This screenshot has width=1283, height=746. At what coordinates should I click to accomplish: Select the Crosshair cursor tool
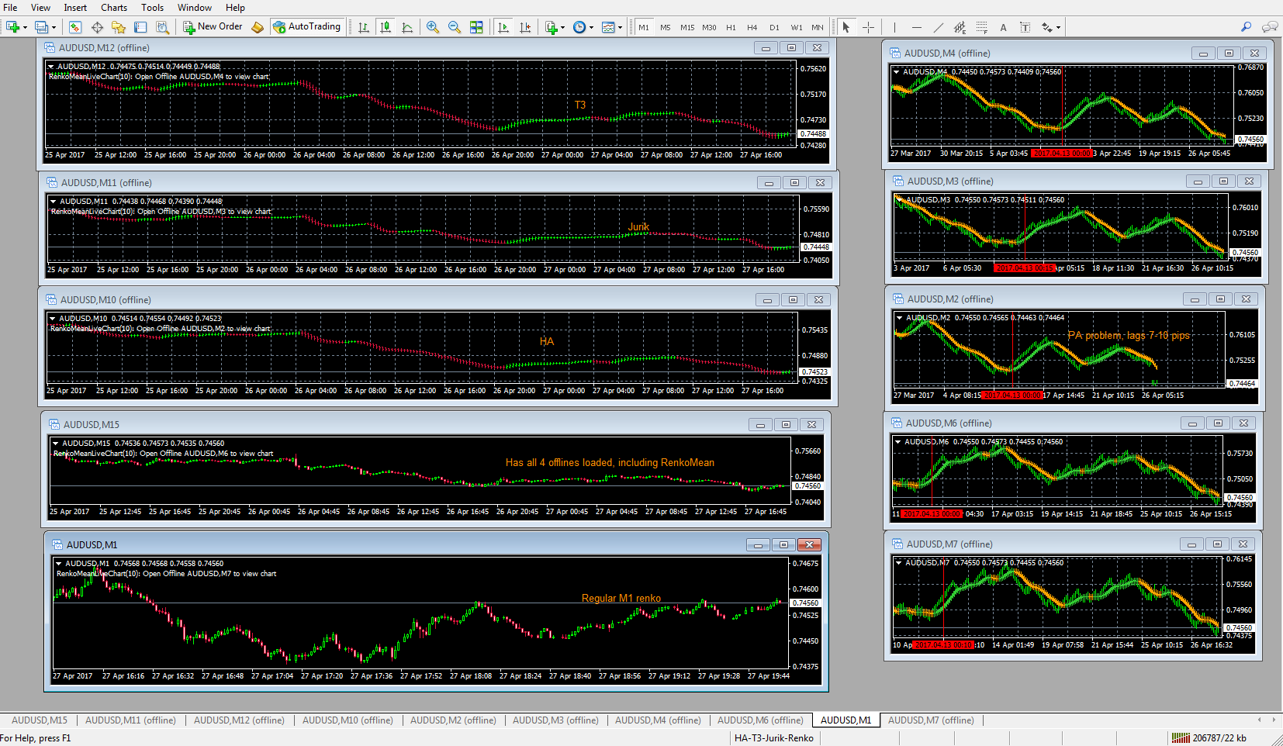point(868,27)
